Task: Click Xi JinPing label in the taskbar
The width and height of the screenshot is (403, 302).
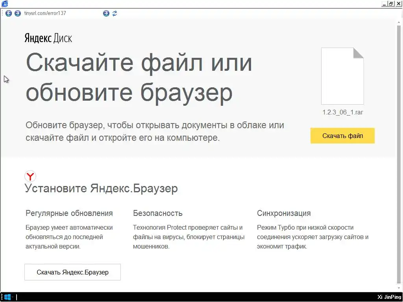Action: pyautogui.click(x=389, y=297)
